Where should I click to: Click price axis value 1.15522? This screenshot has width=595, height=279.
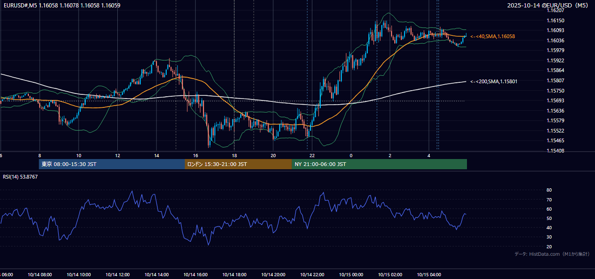(x=555, y=131)
